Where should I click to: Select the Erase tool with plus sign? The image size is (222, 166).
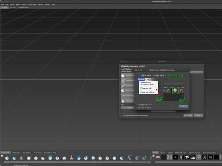(x=145, y=158)
